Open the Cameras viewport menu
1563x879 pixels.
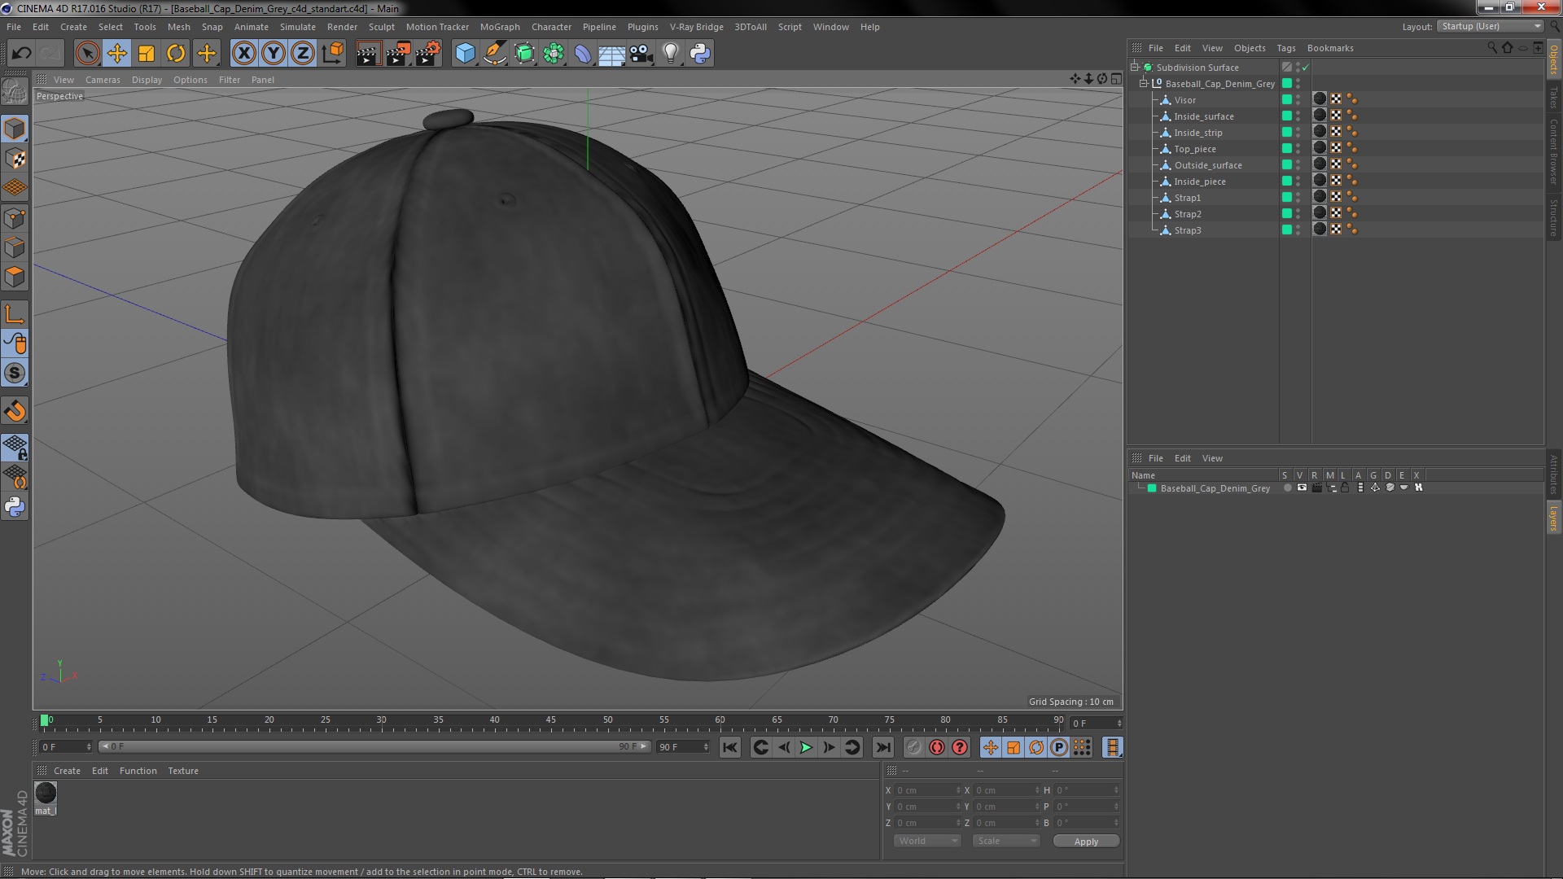103,80
